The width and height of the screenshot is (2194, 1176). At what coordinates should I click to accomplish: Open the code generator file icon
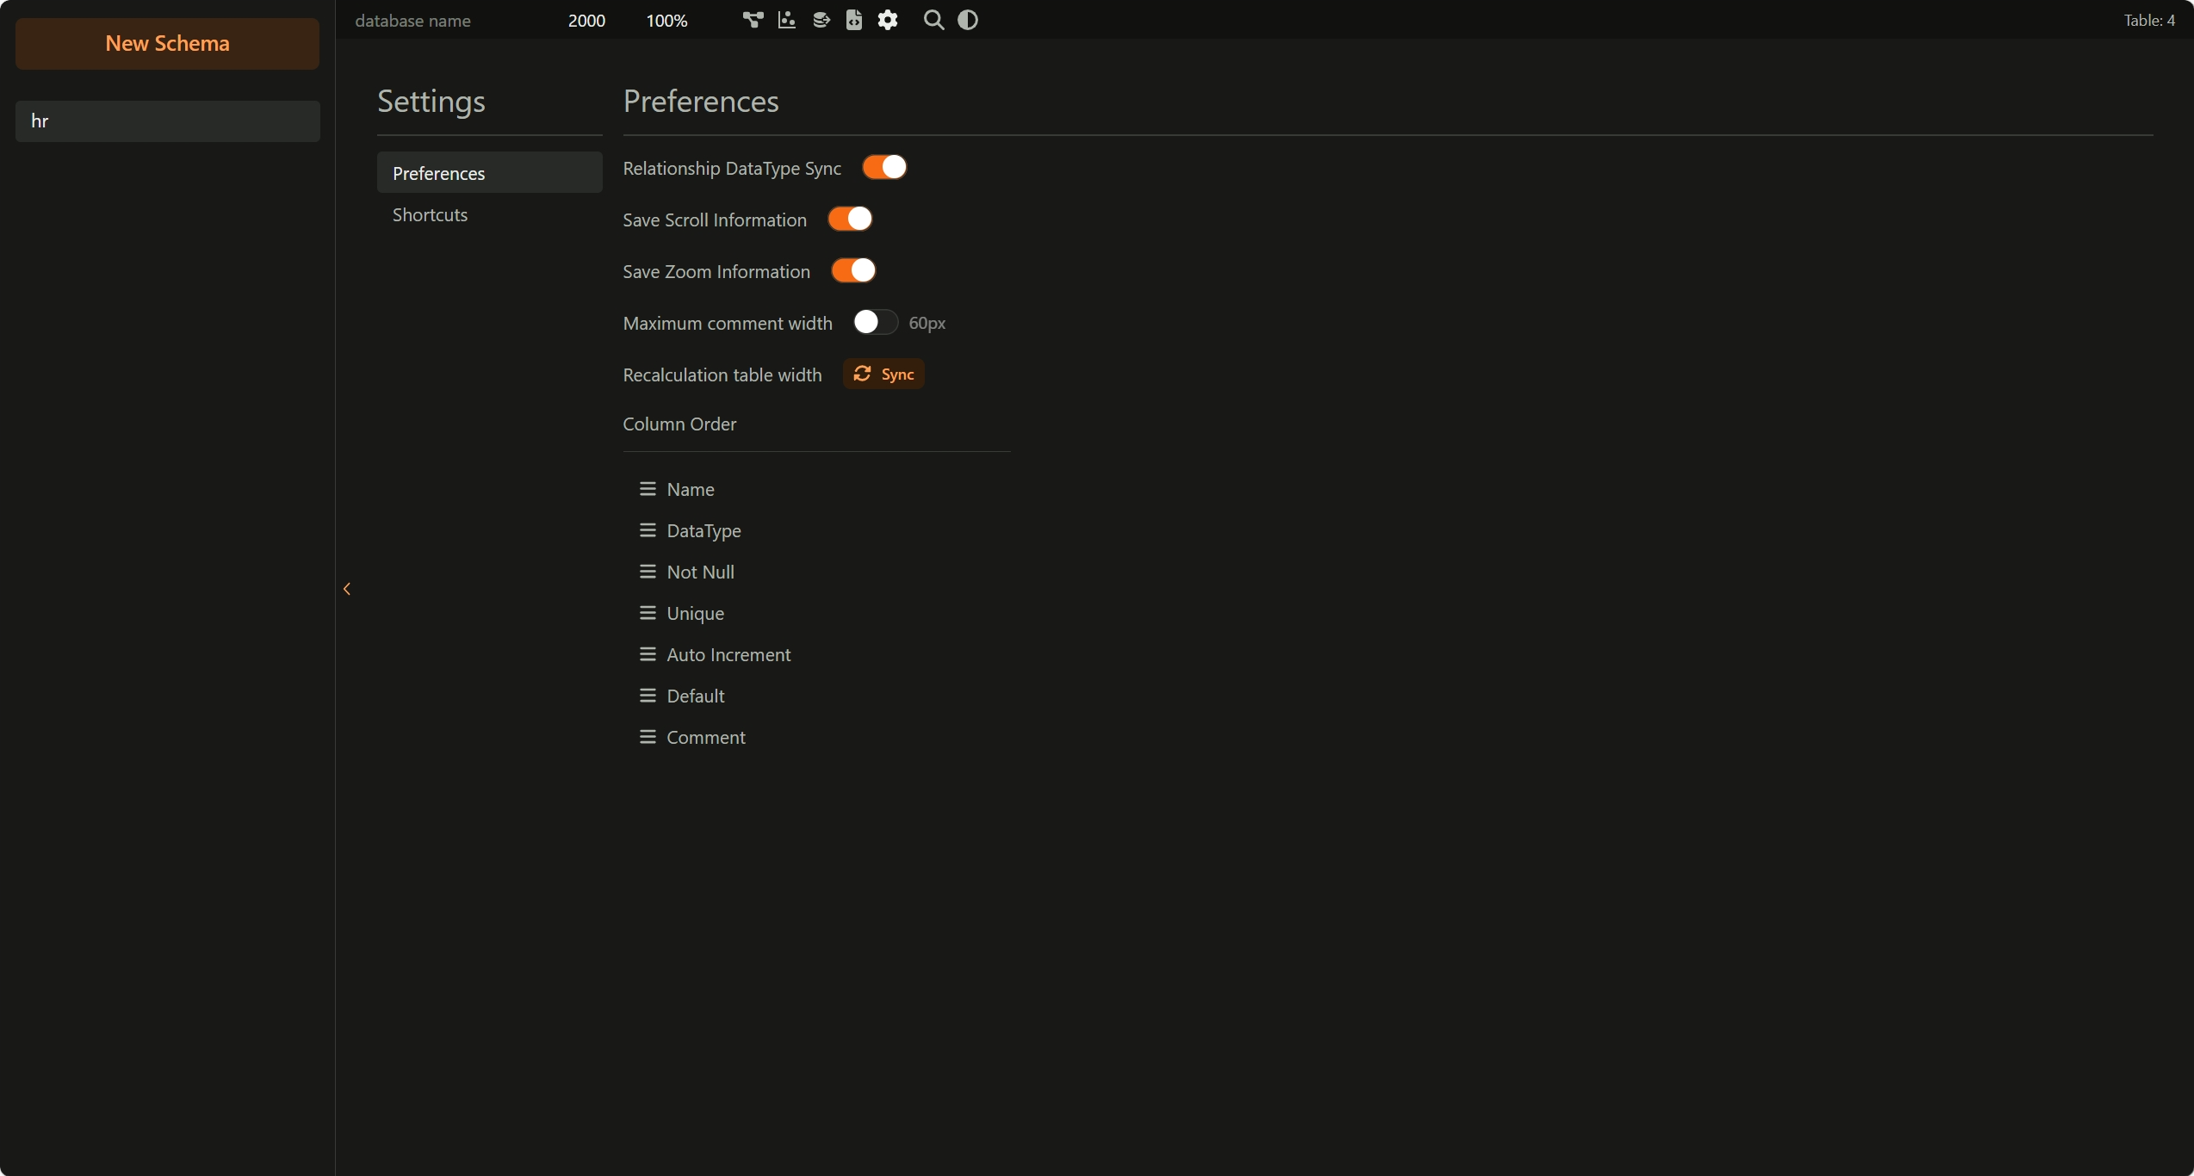853,20
